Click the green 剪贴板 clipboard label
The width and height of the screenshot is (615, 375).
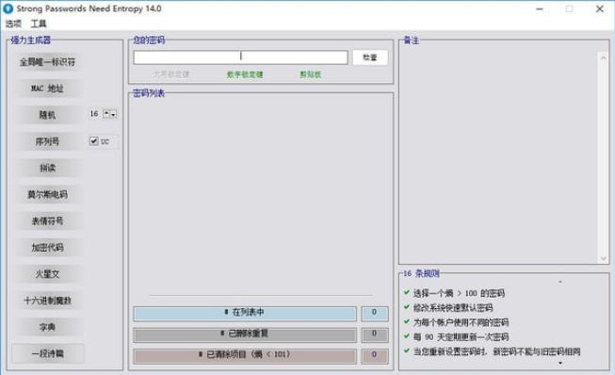[310, 74]
